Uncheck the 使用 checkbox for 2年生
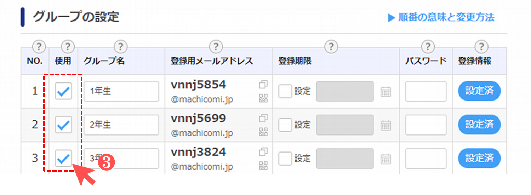Viewport: 531px width, 195px height. (63, 125)
